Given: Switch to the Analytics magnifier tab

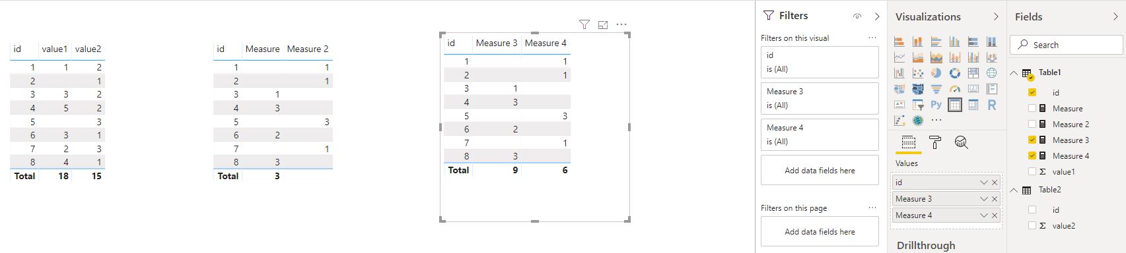Looking at the screenshot, I should pyautogui.click(x=962, y=142).
